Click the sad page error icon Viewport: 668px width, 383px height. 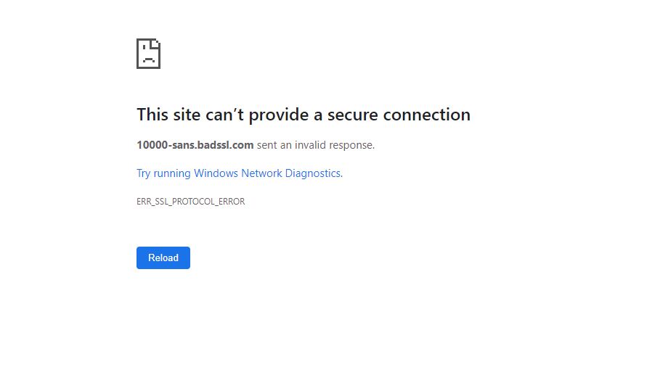148,54
